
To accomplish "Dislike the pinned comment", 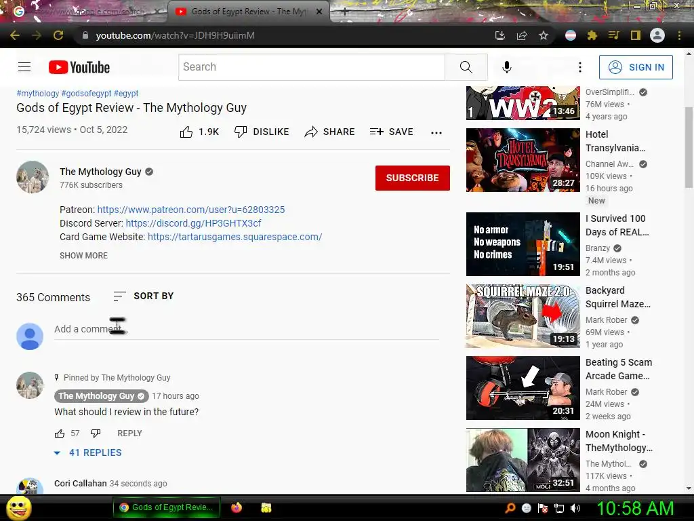I will pos(96,433).
